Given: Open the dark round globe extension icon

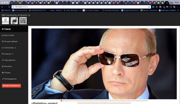Looking at the screenshot, I should 171,7.
